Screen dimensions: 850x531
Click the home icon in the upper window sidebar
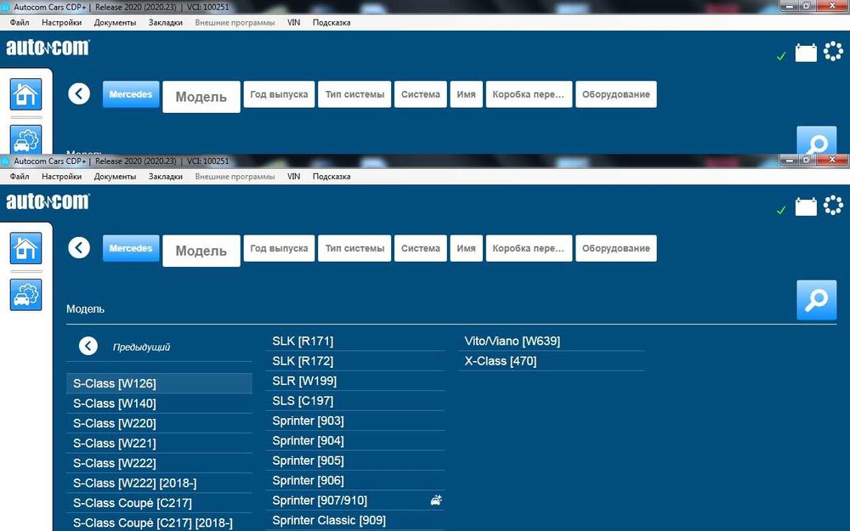(x=25, y=94)
